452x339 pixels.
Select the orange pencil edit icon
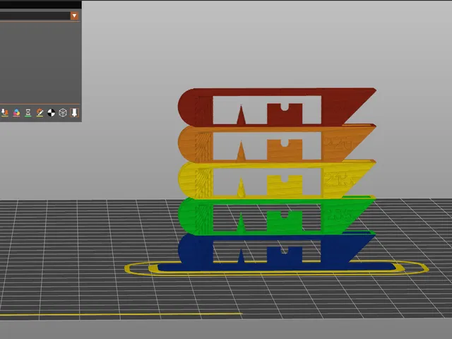[x=40, y=113]
